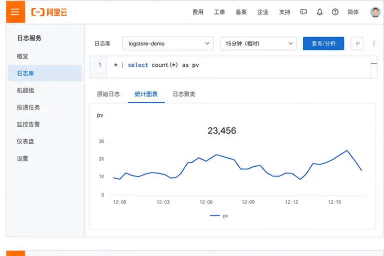Click the 查询/分析 button
384x256 pixels.
coord(323,43)
